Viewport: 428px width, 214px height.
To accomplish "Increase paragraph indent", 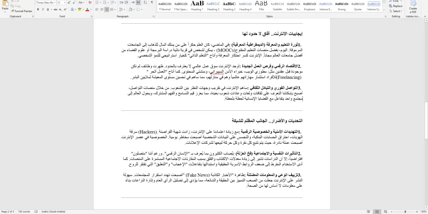I will [125, 3].
